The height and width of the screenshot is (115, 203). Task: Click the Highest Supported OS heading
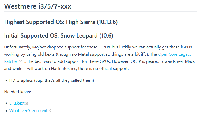61,22
